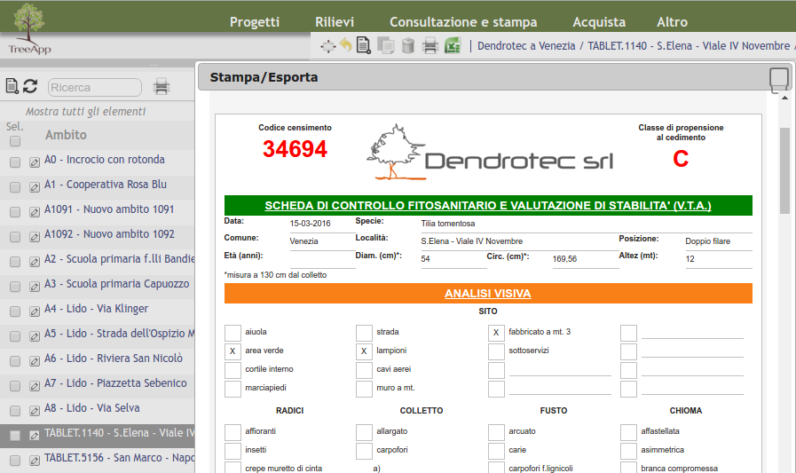Click the vertical scrollbar of print preview
This screenshot has height=473, width=796.
[x=784, y=169]
